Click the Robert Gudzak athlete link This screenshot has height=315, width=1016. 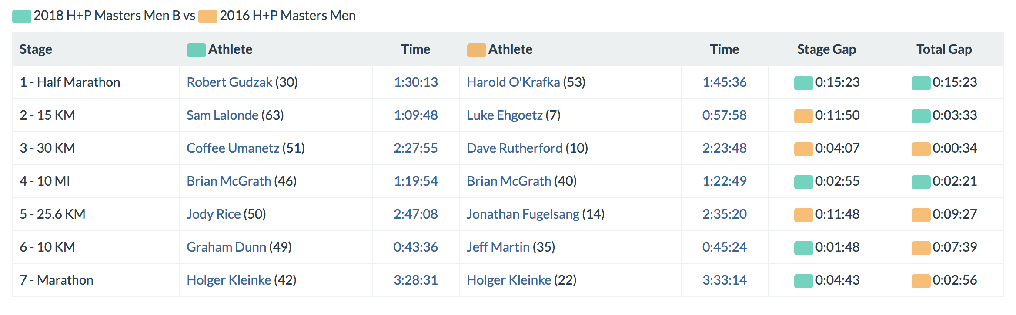229,82
